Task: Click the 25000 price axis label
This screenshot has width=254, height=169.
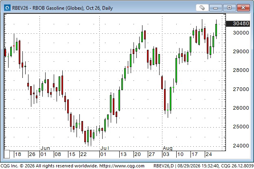Action: pos(241,127)
